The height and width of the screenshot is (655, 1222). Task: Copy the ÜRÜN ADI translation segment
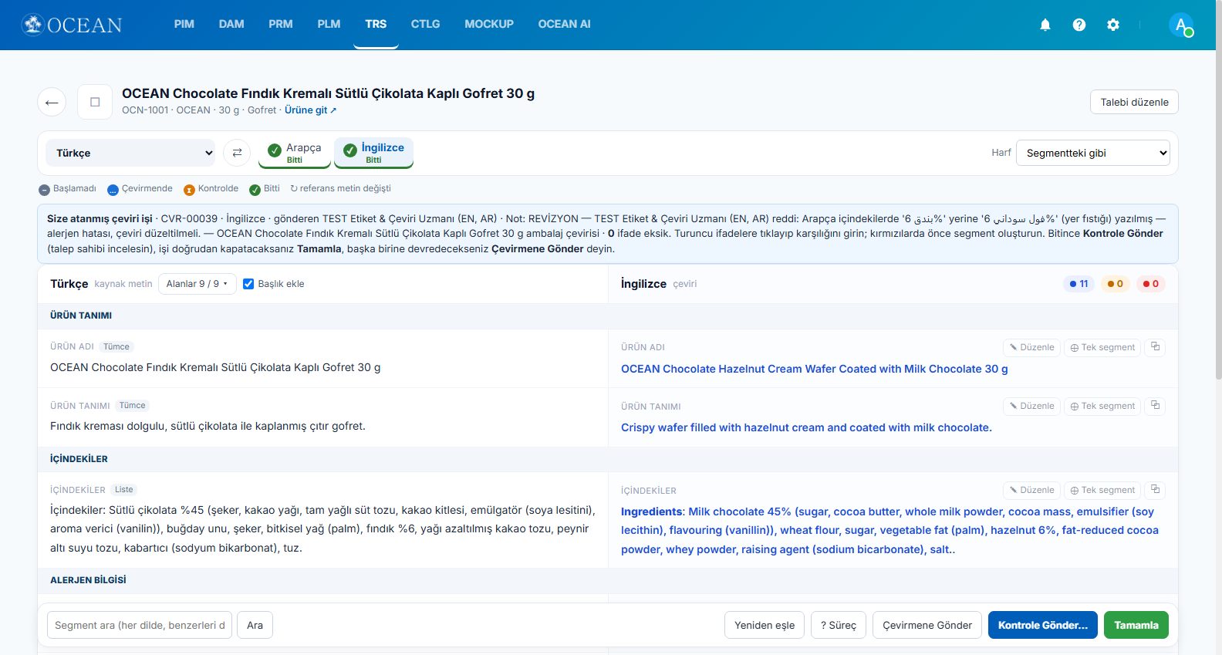pyautogui.click(x=1155, y=347)
